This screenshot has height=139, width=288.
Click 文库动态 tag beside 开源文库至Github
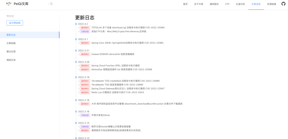pos(85,115)
